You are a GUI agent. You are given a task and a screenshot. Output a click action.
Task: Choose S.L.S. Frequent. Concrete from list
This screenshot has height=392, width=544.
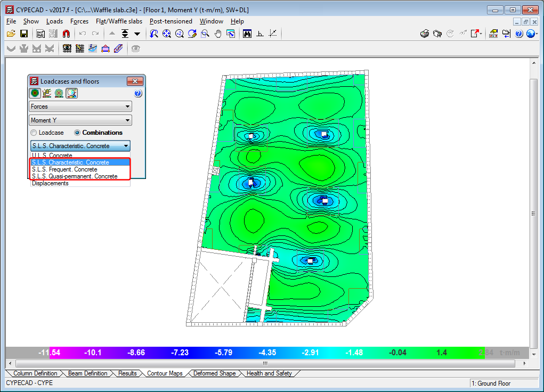(64, 169)
